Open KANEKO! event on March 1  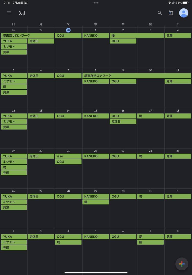[95, 35]
